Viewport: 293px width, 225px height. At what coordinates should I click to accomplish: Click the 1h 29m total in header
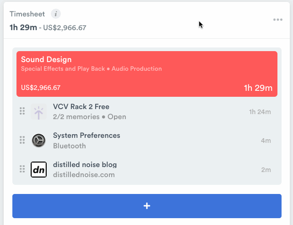point(23,27)
